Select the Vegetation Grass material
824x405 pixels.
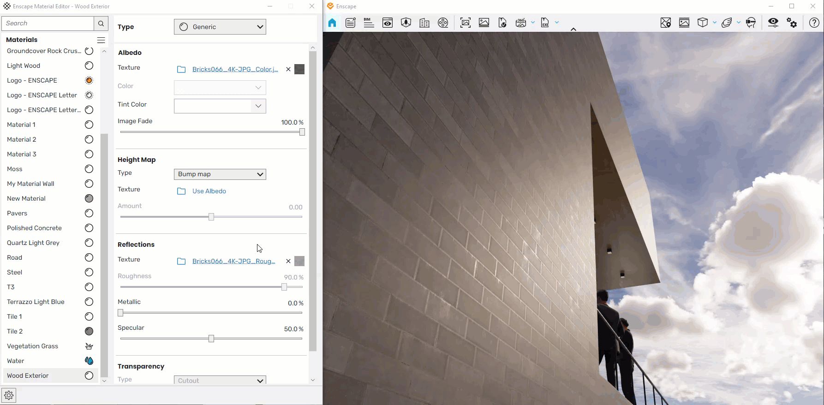[x=50, y=346]
